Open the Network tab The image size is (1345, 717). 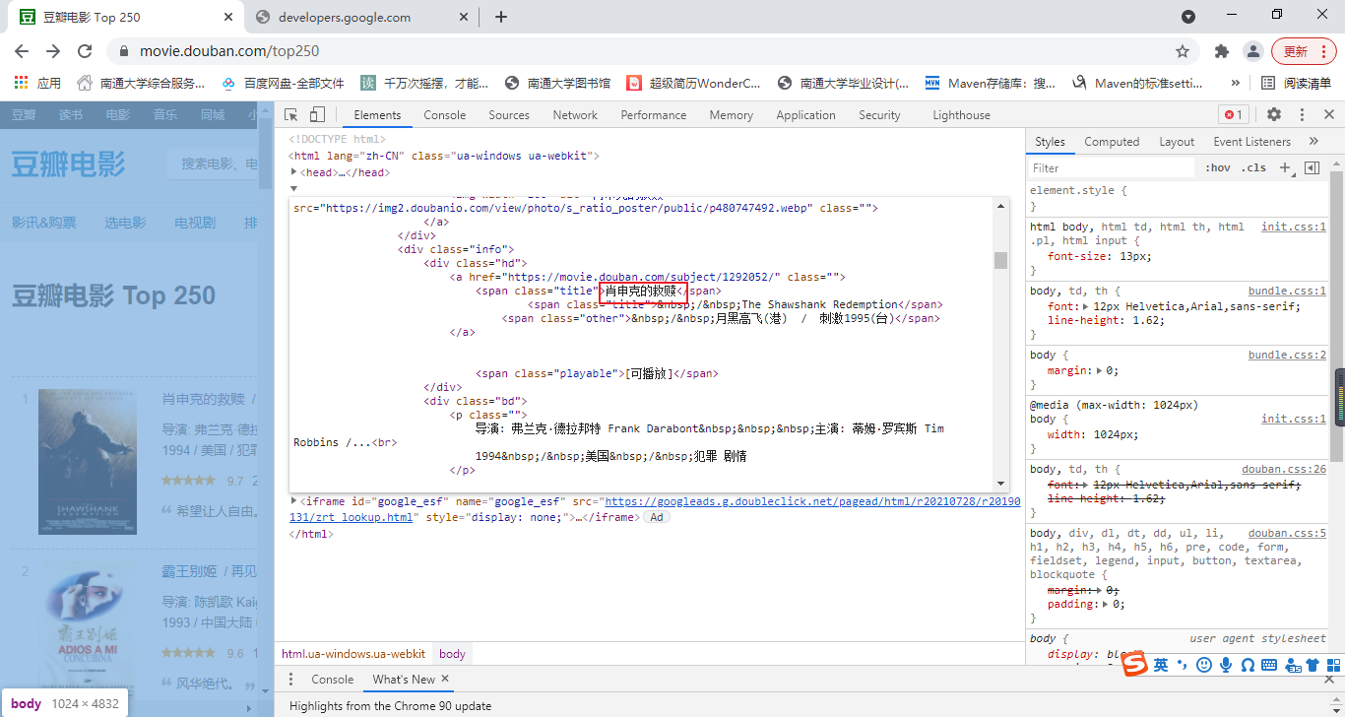(x=575, y=115)
